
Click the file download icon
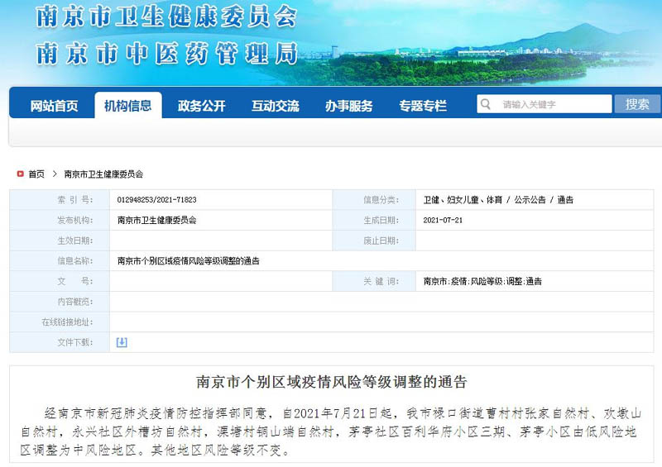122,342
